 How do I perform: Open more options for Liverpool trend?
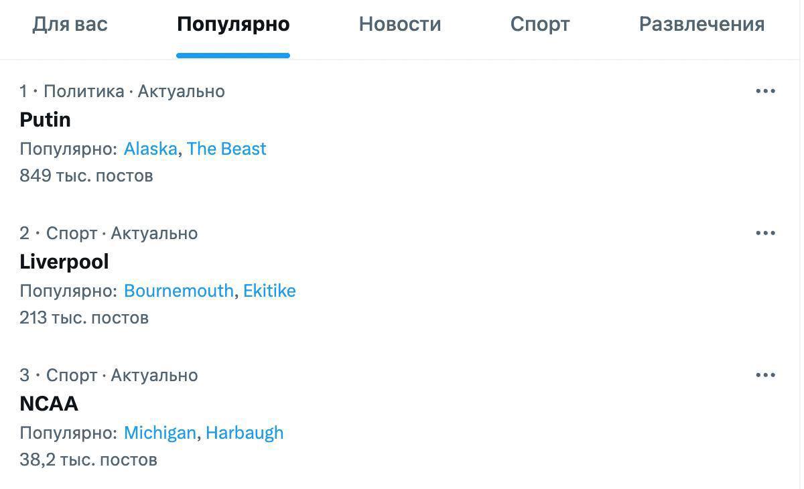coord(765,233)
